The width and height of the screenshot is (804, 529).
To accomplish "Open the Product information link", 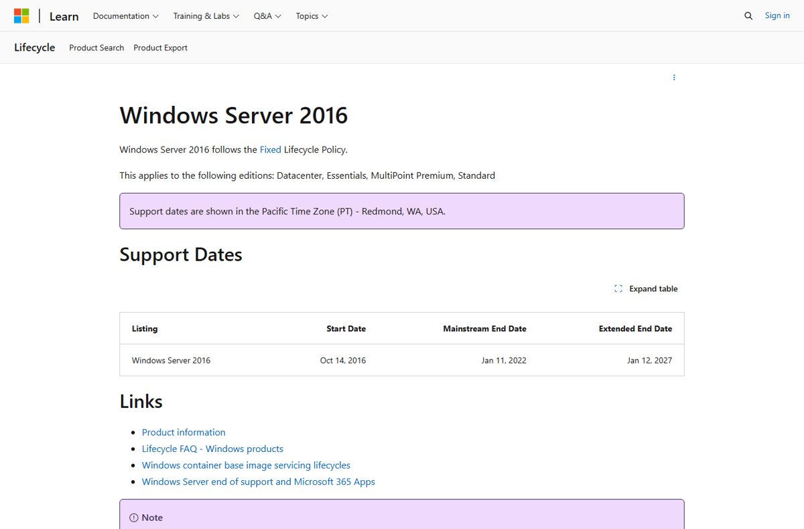I will (184, 433).
